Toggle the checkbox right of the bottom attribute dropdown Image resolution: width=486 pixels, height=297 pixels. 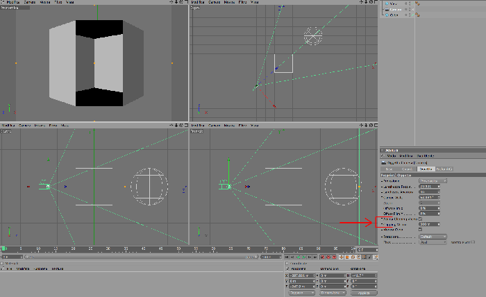(x=473, y=242)
